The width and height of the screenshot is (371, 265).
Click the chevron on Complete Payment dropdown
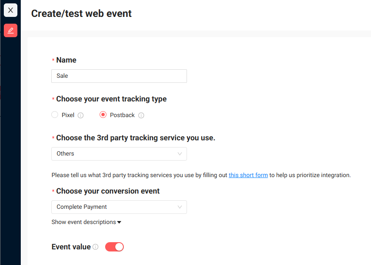point(180,207)
